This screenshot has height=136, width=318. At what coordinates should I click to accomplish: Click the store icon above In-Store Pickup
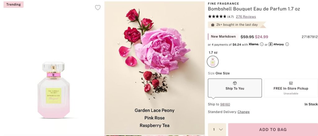(291, 83)
